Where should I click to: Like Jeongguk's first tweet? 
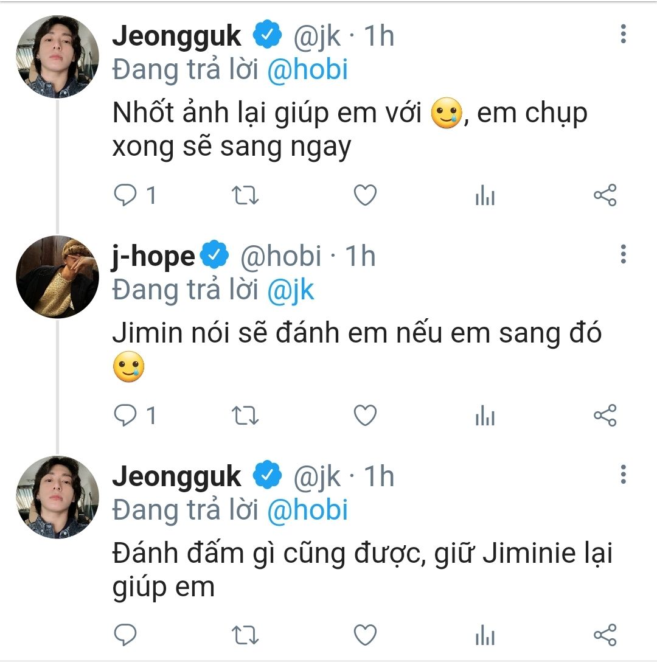366,196
